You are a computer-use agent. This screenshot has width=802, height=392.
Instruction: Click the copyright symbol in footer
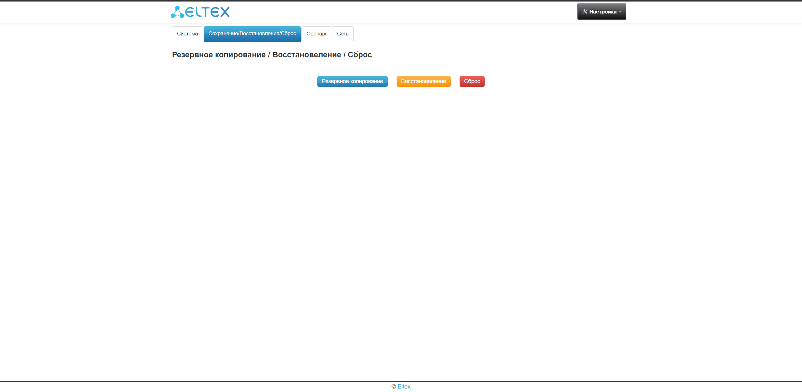[x=393, y=386]
